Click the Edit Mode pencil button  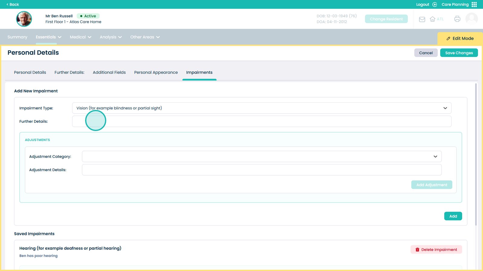[x=460, y=39]
